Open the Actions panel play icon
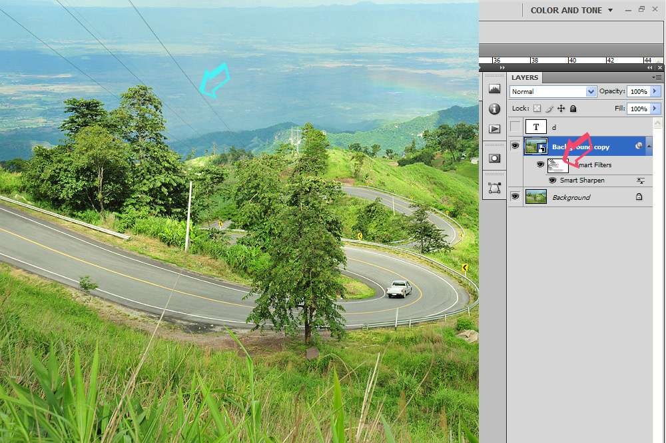 tap(494, 129)
